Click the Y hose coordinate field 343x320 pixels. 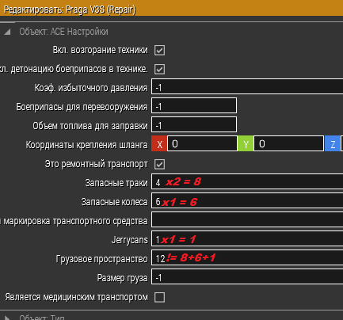pos(288,143)
